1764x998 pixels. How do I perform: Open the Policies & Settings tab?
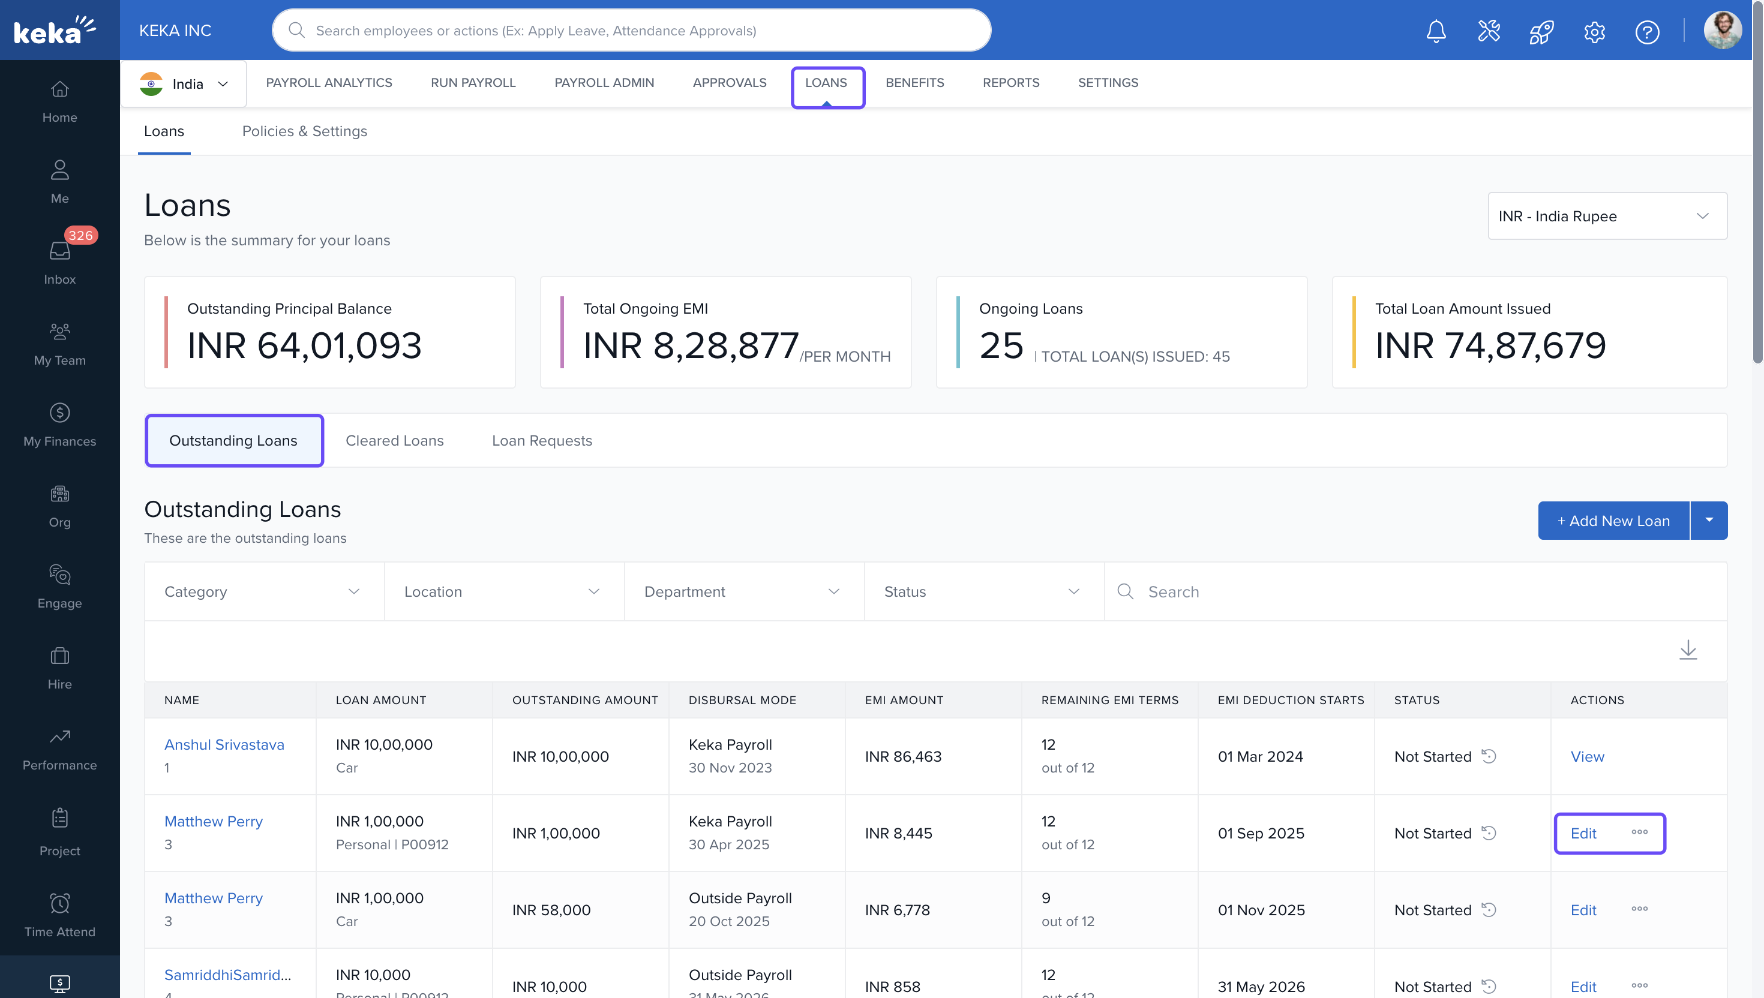click(304, 131)
